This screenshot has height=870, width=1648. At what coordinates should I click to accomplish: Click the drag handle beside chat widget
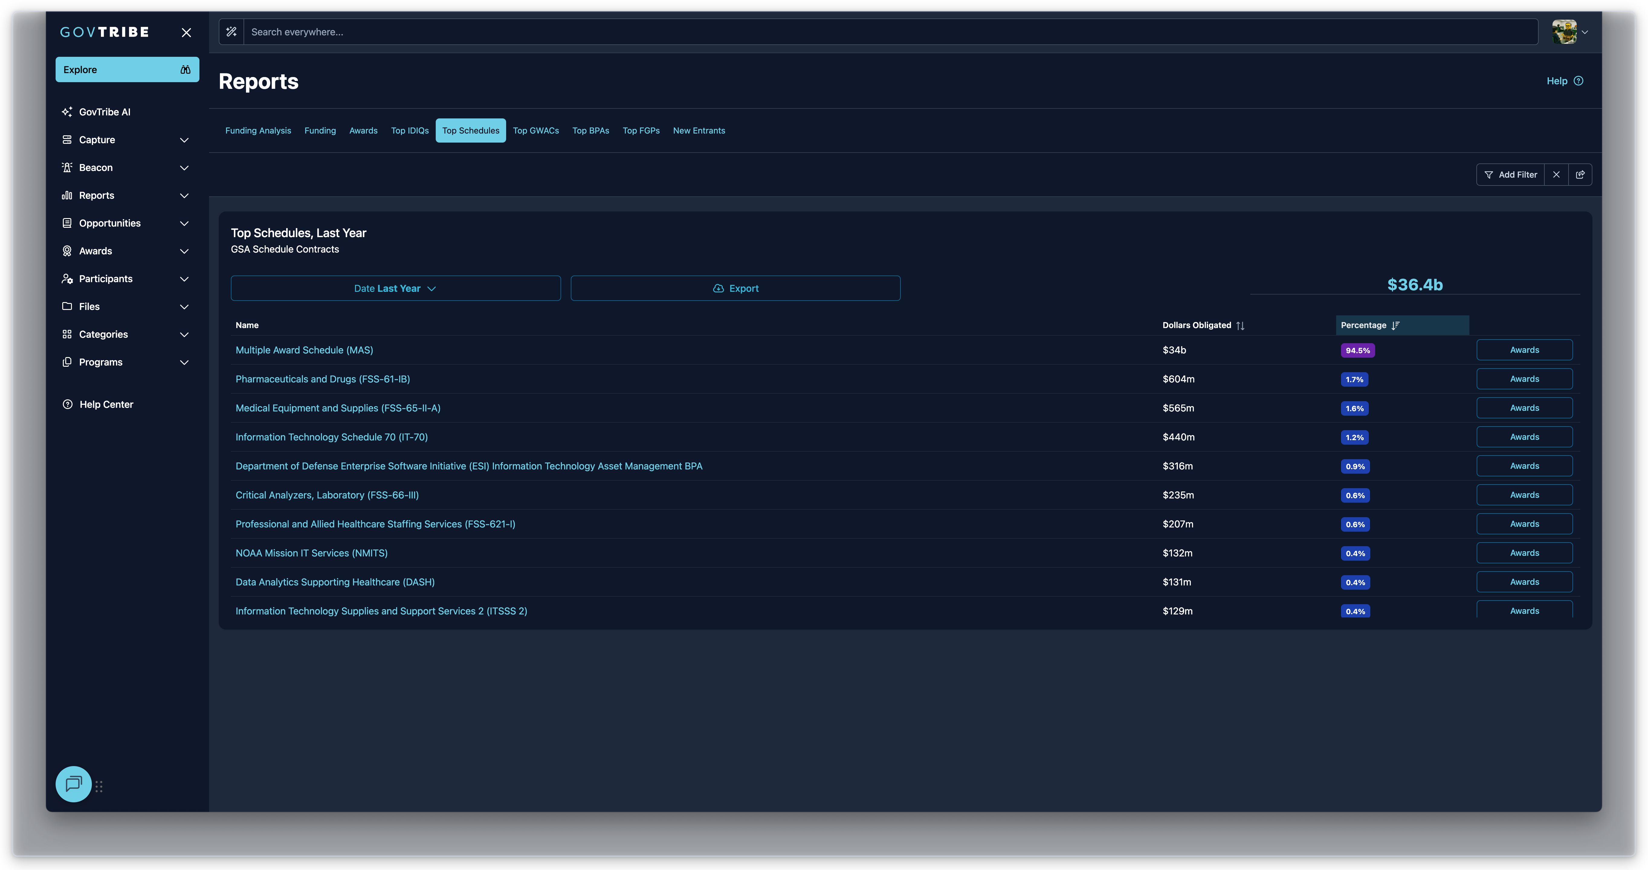[x=99, y=786]
